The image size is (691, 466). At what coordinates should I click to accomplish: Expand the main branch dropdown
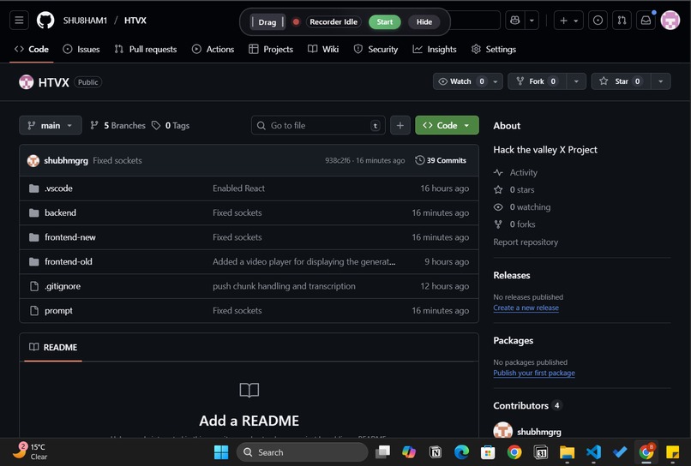pos(51,125)
